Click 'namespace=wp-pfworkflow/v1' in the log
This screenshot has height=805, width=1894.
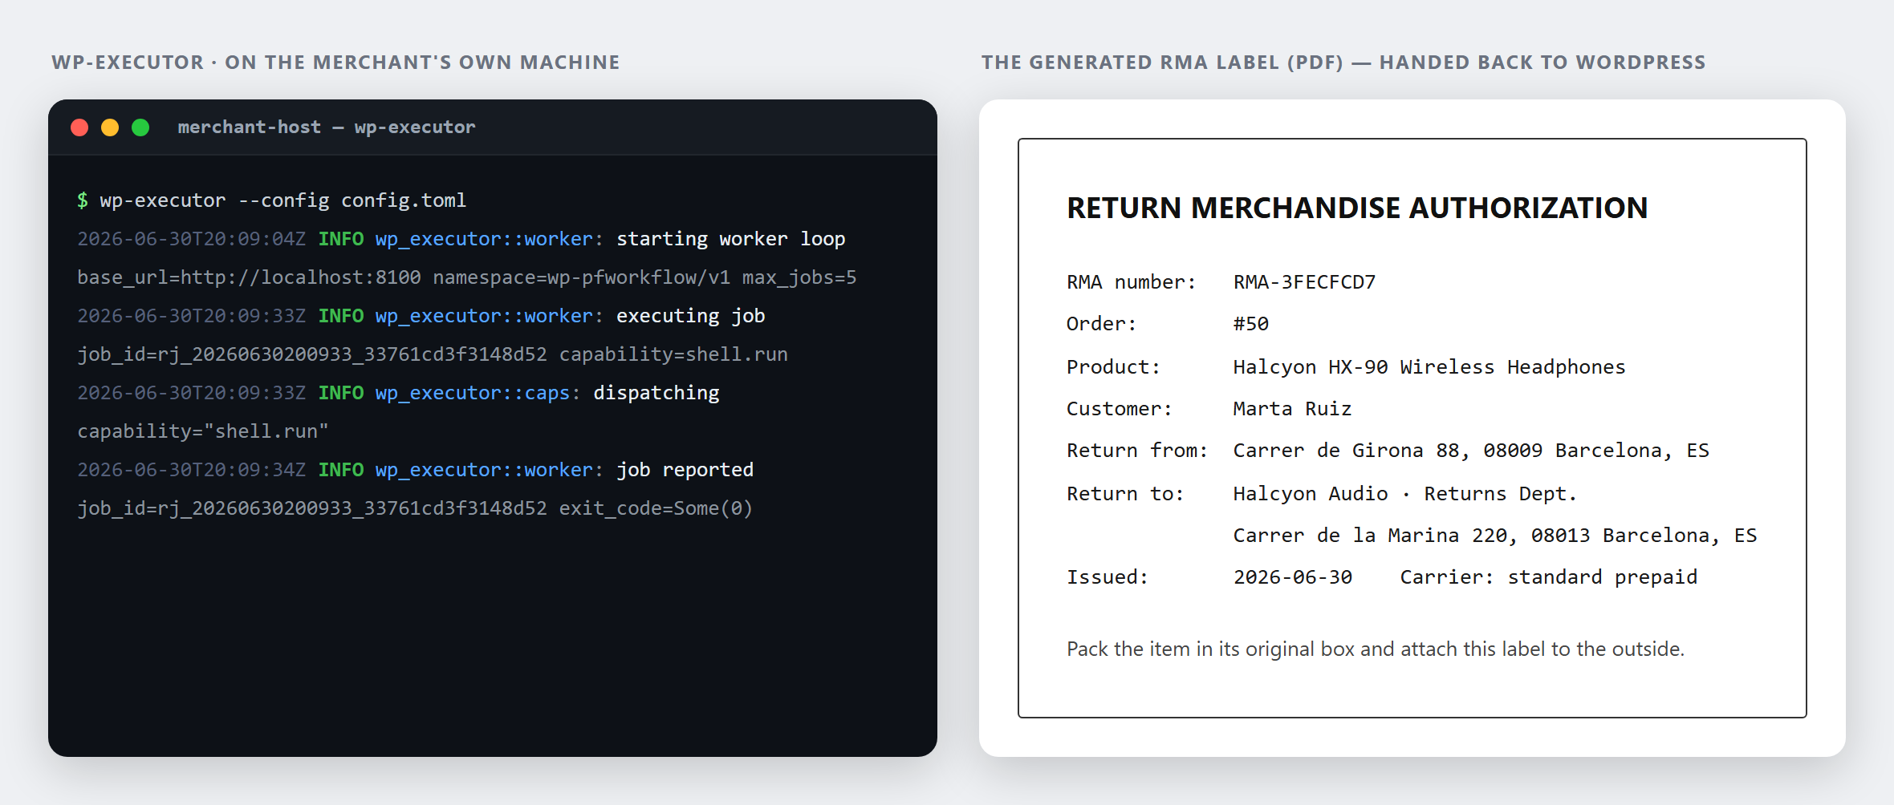click(x=582, y=277)
